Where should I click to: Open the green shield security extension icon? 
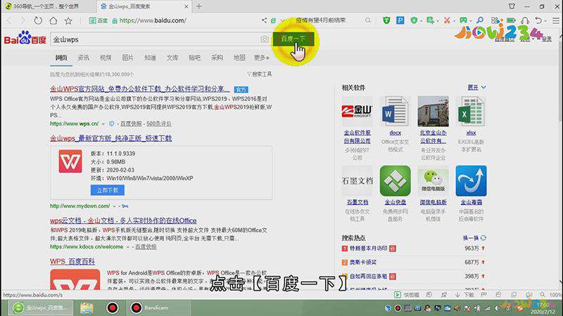point(386,20)
